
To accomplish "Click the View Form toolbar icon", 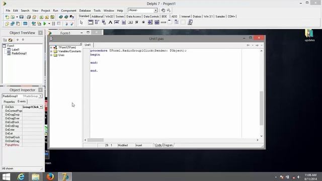I will (x=13, y=24).
